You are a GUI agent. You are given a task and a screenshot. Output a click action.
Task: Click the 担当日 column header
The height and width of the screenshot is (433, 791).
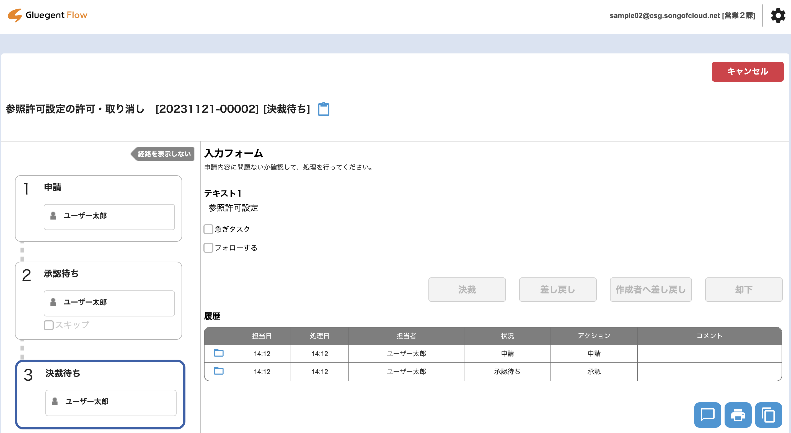262,336
